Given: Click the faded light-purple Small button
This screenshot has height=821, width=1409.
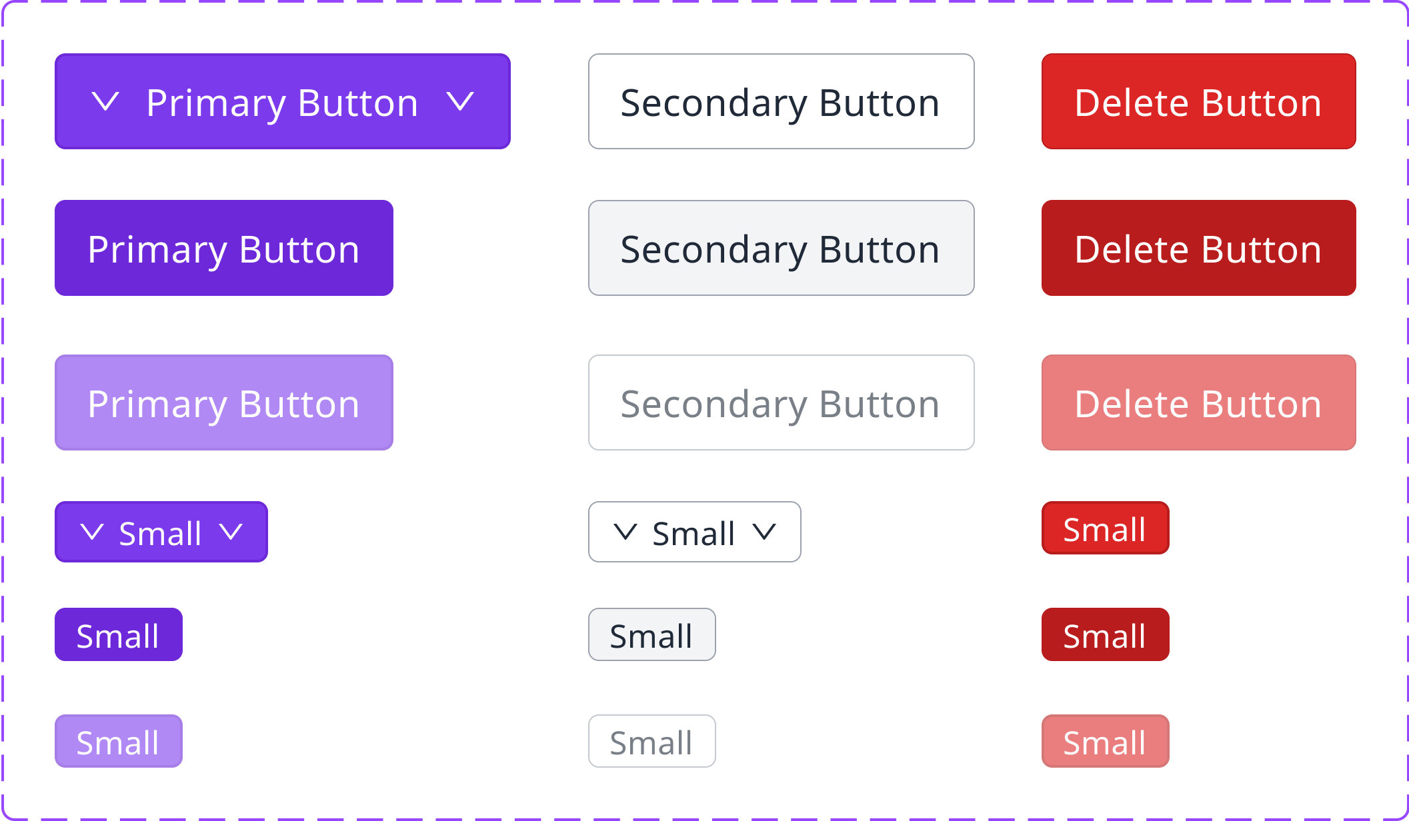Looking at the screenshot, I should click(x=118, y=741).
